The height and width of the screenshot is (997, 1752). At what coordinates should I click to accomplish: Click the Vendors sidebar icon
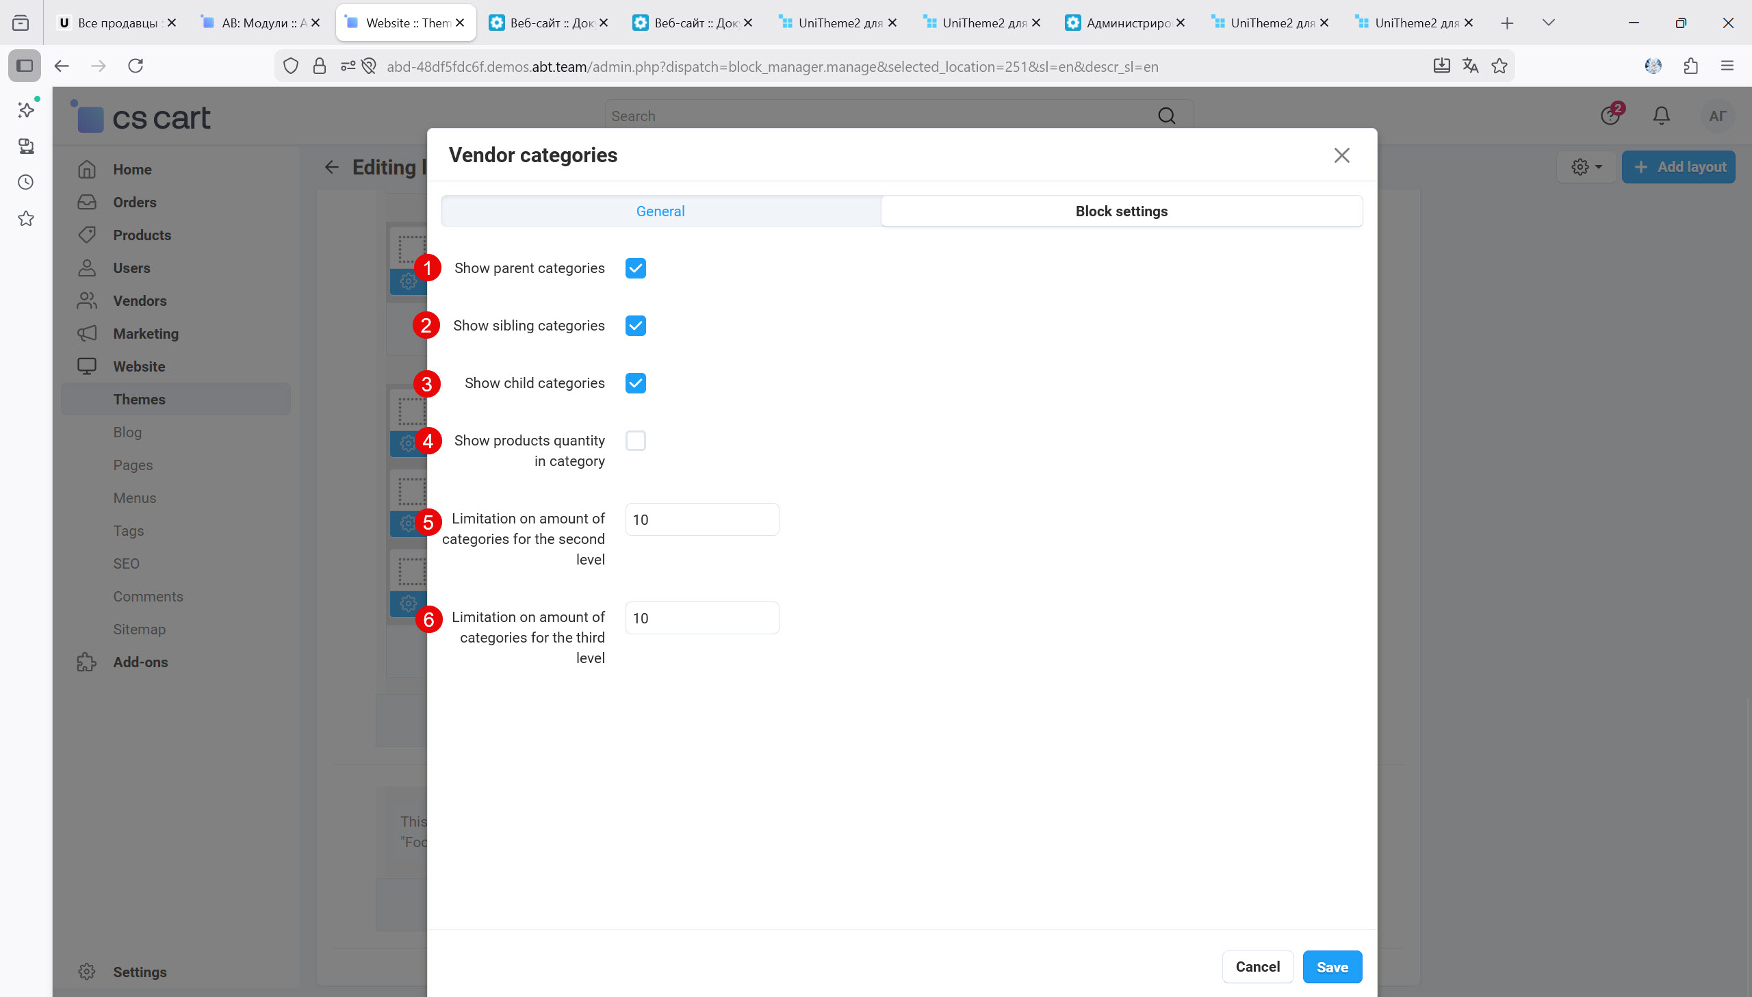click(x=87, y=300)
